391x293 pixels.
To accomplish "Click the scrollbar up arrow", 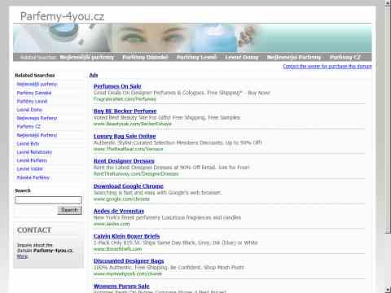I will point(388,3).
